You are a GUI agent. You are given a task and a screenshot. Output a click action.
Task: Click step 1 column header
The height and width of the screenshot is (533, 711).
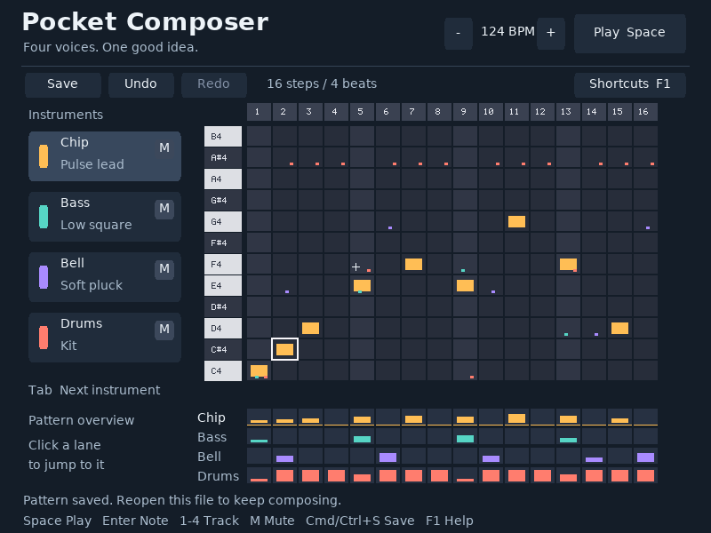259,112
